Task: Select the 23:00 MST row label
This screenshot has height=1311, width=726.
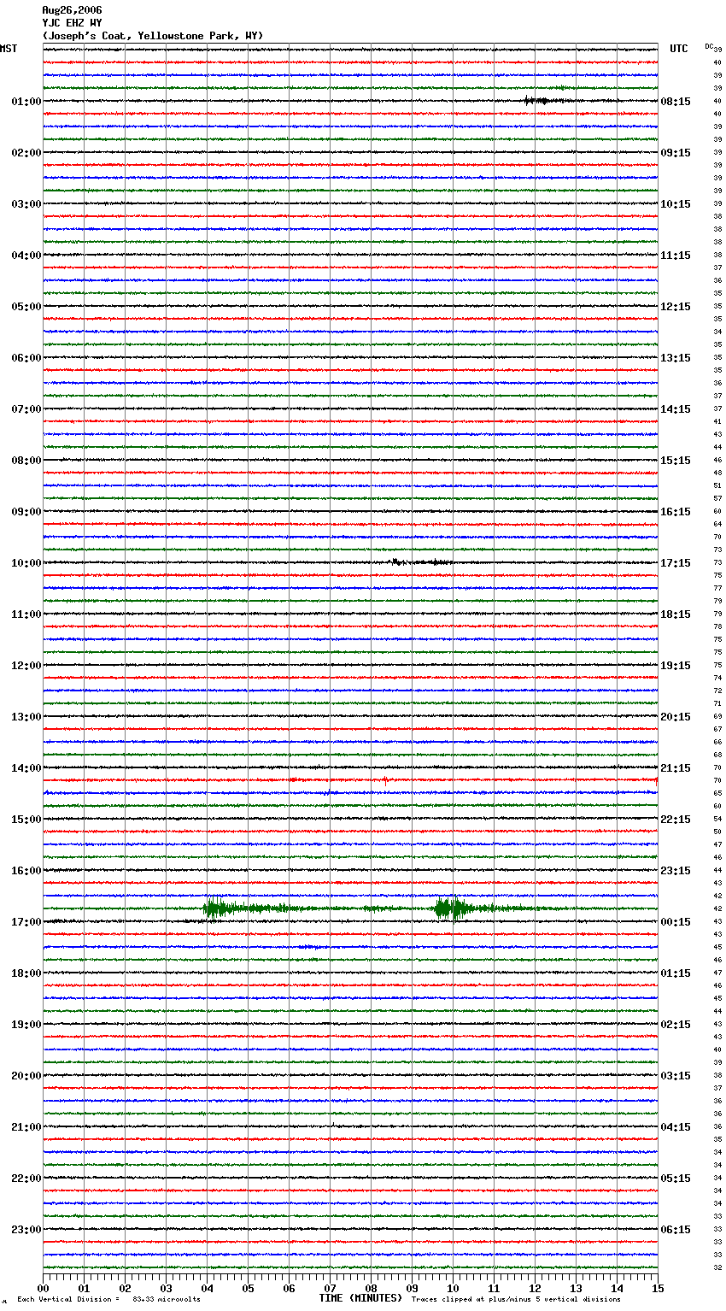Action: [x=26, y=1230]
